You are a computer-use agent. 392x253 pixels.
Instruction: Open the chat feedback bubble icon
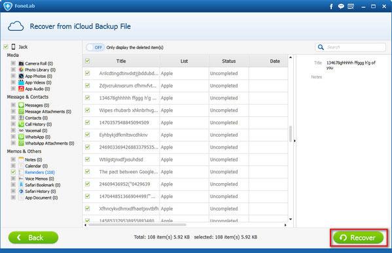[x=341, y=7]
